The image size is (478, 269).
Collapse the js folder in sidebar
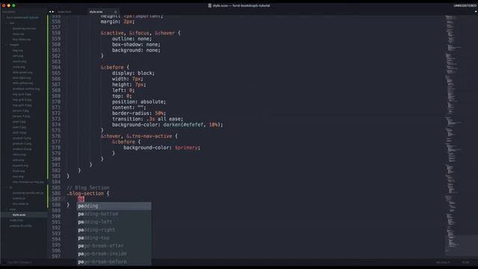point(7,188)
